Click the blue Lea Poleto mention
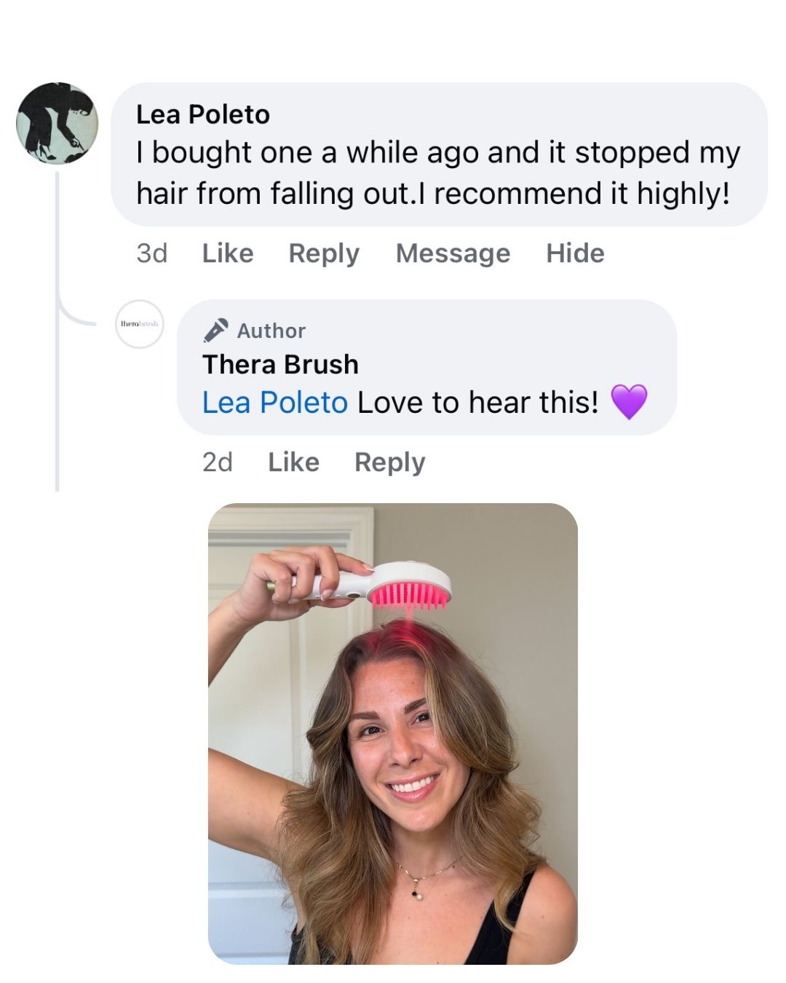Image resolution: width=786 pixels, height=983 pixels. point(274,402)
